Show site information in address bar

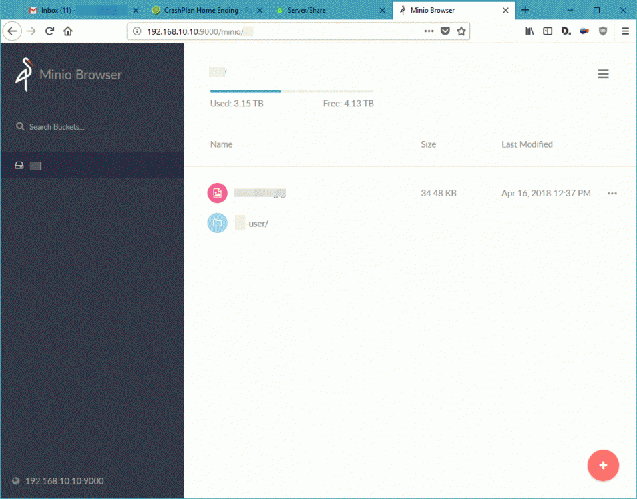pos(137,31)
